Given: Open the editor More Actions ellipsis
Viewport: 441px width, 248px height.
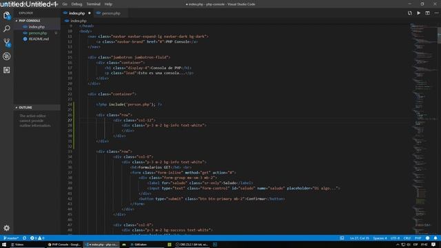Looking at the screenshot, I should 436,13.
